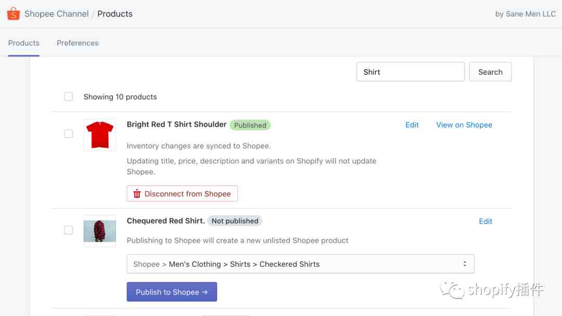Expand the Shopee category dropdown
This screenshot has width=562, height=316.
click(300, 264)
